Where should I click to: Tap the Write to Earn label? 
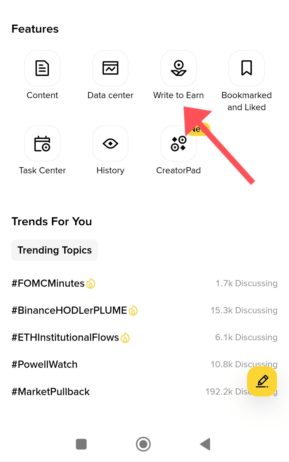point(178,95)
